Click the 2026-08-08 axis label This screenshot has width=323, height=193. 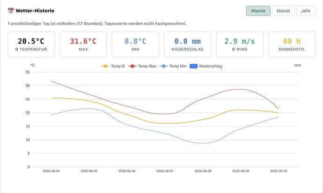click(x=203, y=171)
